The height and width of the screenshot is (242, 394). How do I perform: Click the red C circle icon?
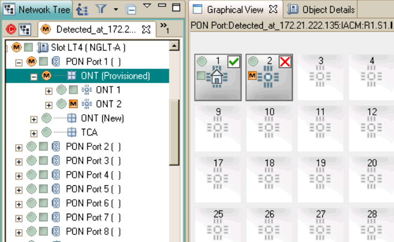(x=11, y=29)
